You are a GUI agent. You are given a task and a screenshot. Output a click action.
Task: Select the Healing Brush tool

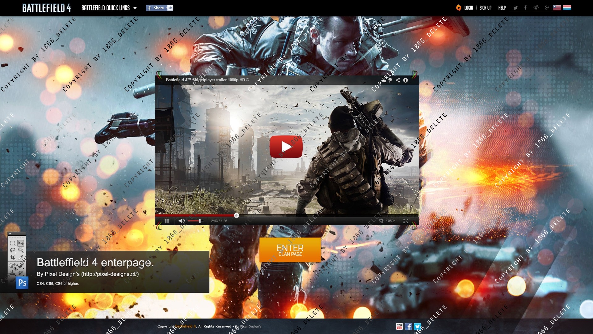pos(13,266)
